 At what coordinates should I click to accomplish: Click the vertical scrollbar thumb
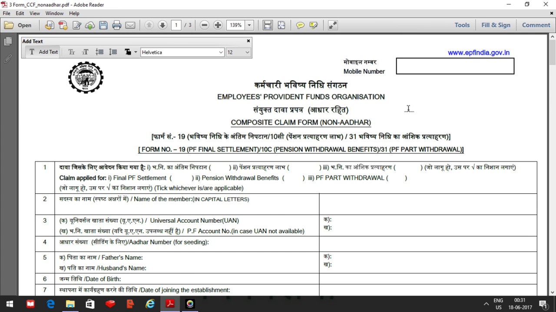tap(552, 52)
